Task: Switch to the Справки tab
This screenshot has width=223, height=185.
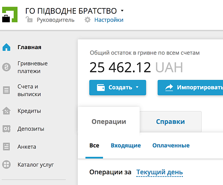Action: tap(170, 122)
